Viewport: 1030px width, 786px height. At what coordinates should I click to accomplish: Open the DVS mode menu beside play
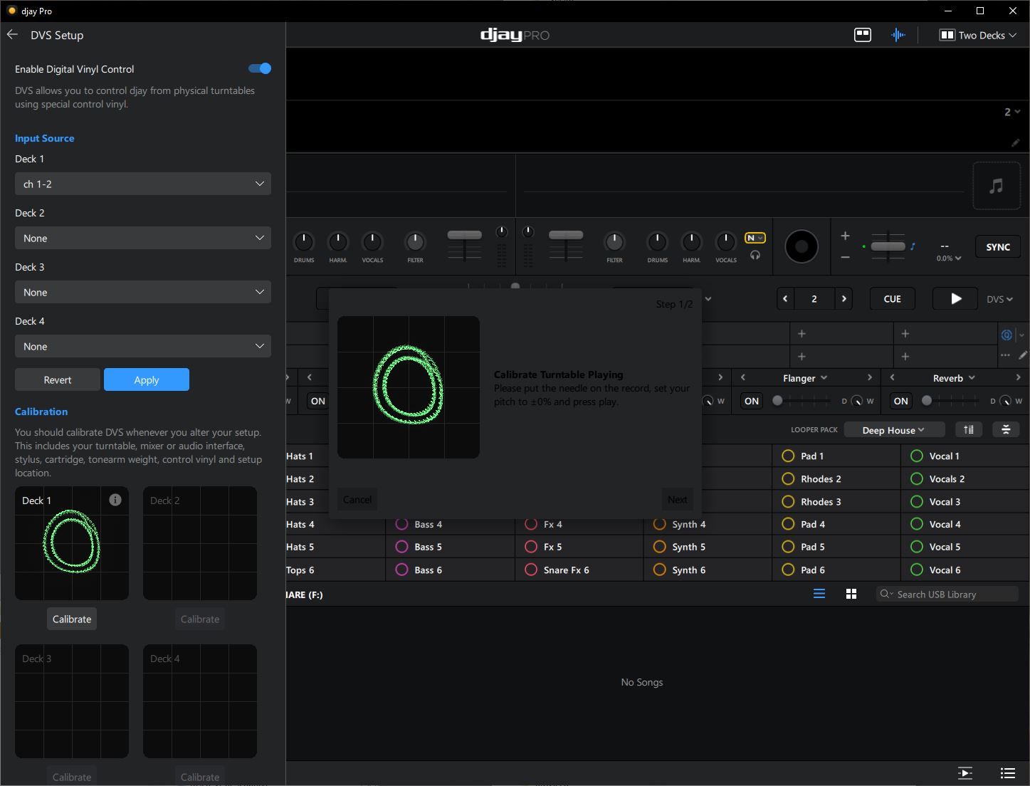click(x=999, y=299)
